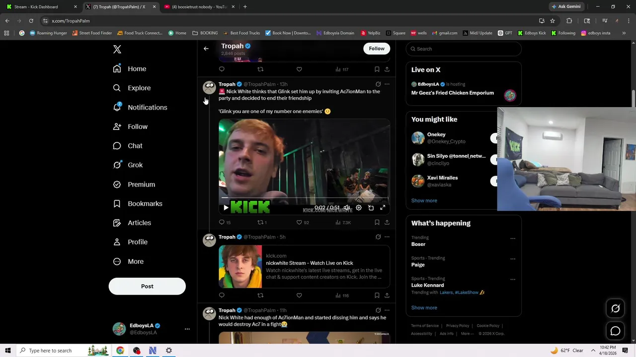Open Home in X sidebar
Image resolution: width=636 pixels, height=357 pixels.
(130, 68)
